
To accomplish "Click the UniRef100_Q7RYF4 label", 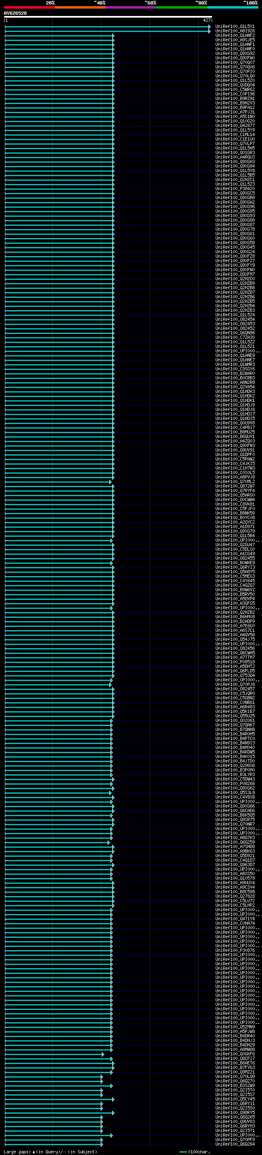I will pos(235,490).
